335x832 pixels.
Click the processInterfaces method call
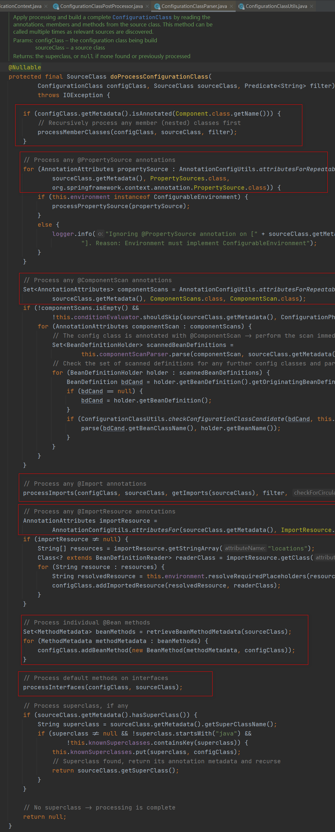(x=54, y=687)
